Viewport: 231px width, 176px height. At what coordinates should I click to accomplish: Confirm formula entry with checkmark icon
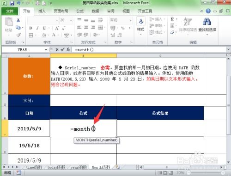pyautogui.click(x=62, y=49)
